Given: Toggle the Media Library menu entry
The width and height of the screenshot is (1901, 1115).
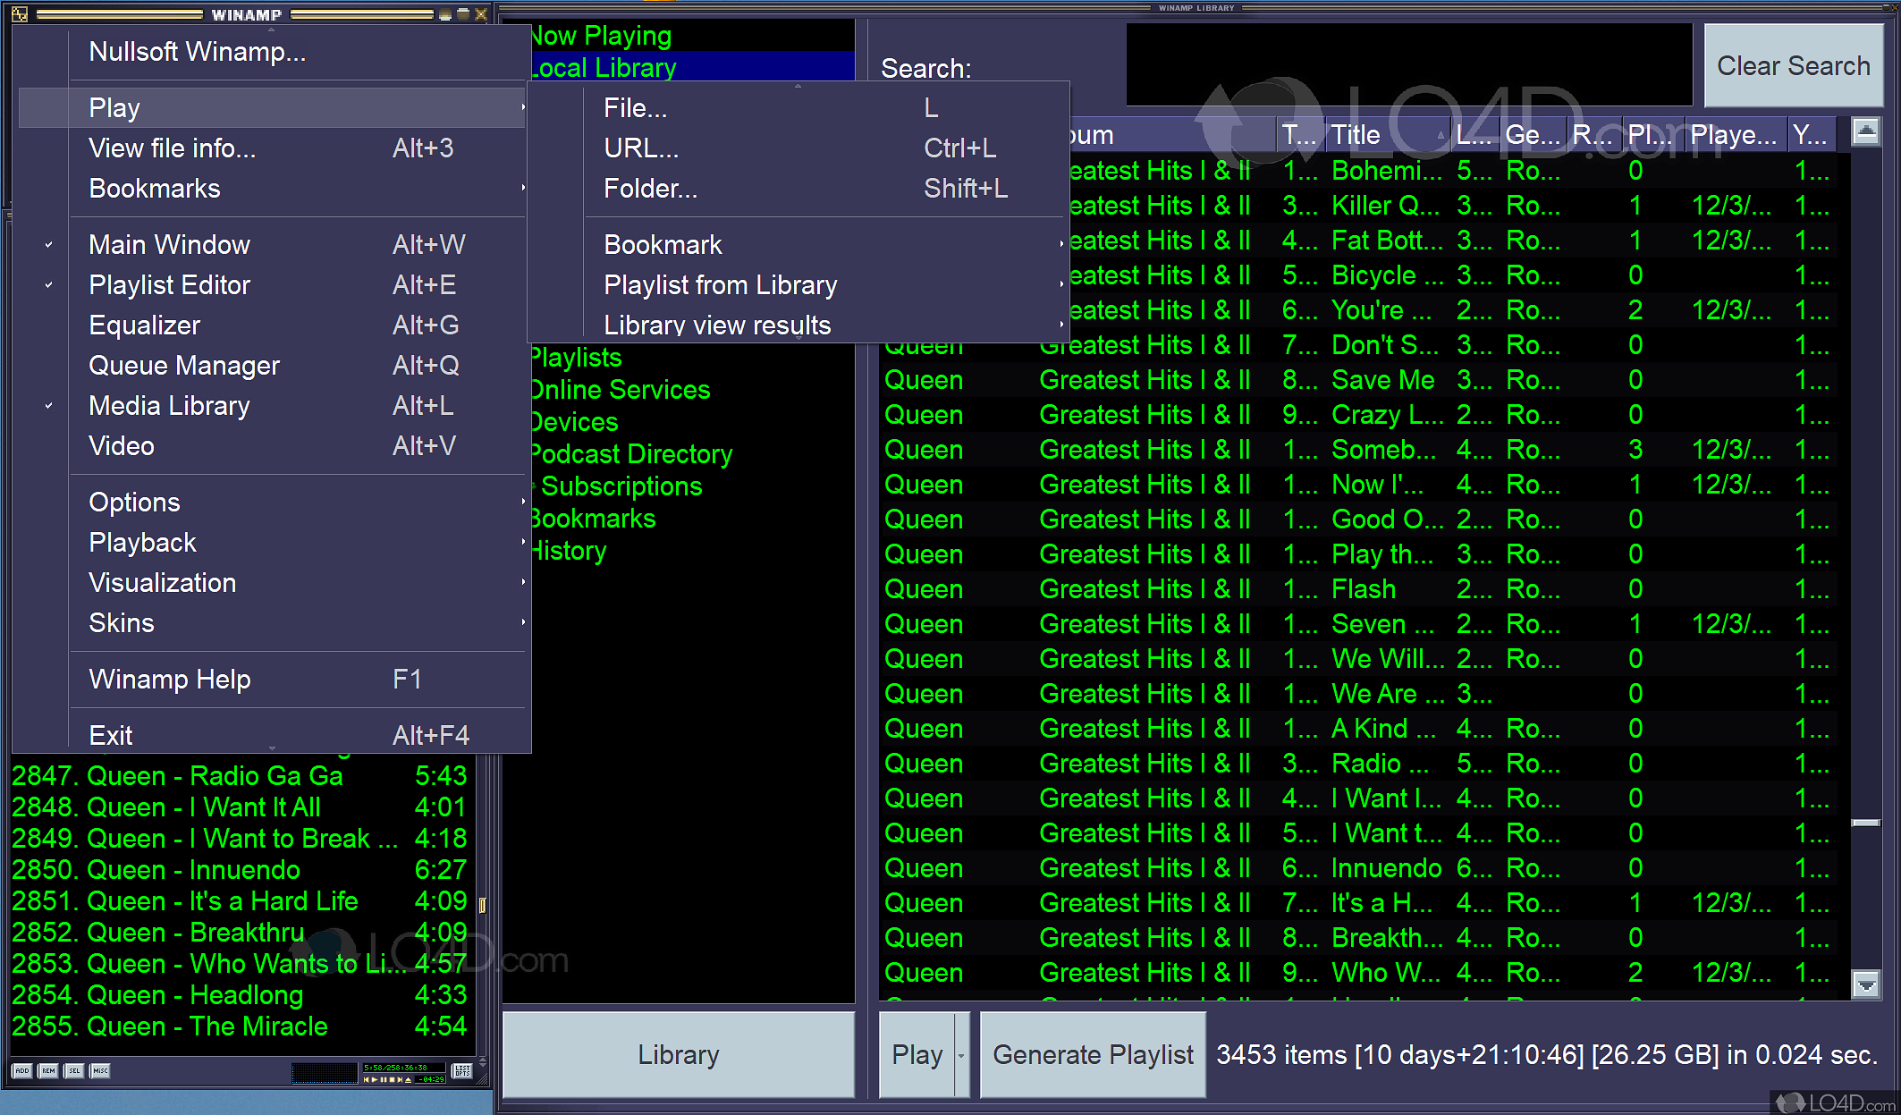Looking at the screenshot, I should click(170, 405).
